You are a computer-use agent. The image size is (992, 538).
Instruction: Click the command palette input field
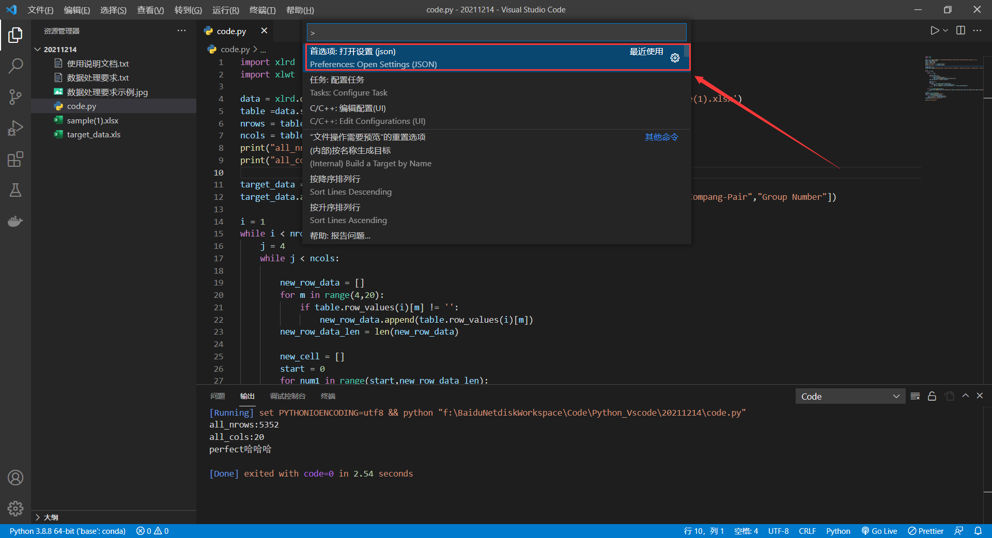coord(497,33)
